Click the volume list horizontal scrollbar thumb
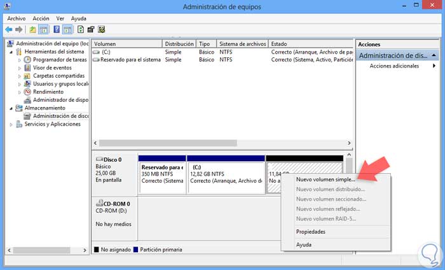The image size is (445, 270). click(x=168, y=143)
